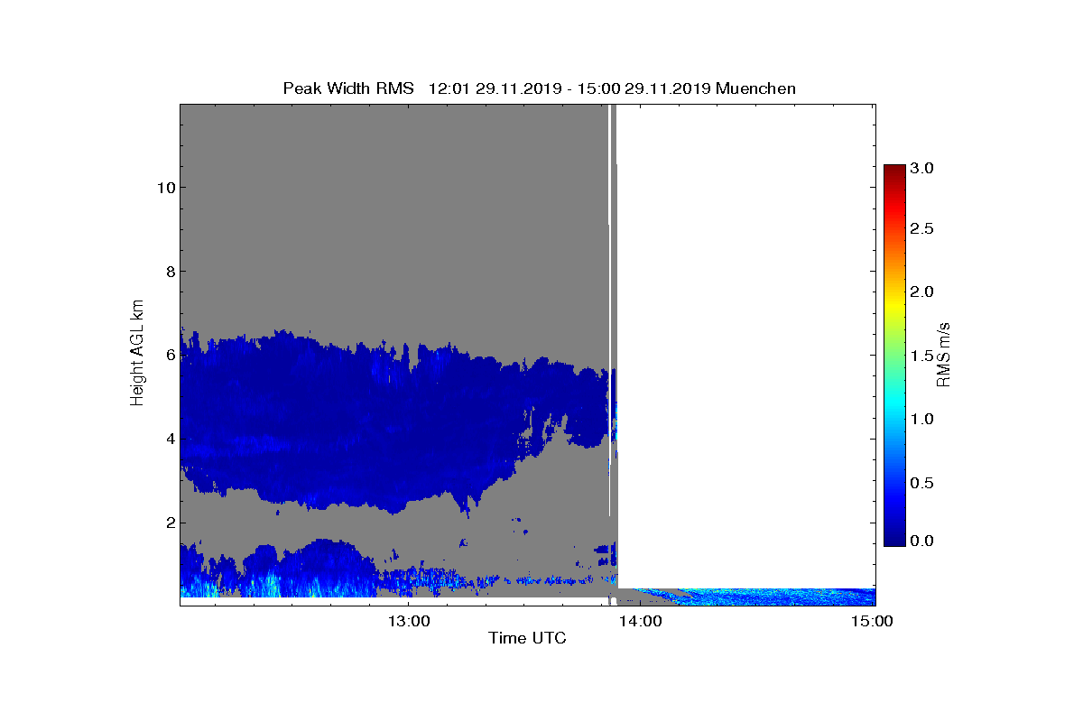Screen dimensions: 1083x722
Task: Click the dark blue bottom of the colorbar
Action: (894, 539)
